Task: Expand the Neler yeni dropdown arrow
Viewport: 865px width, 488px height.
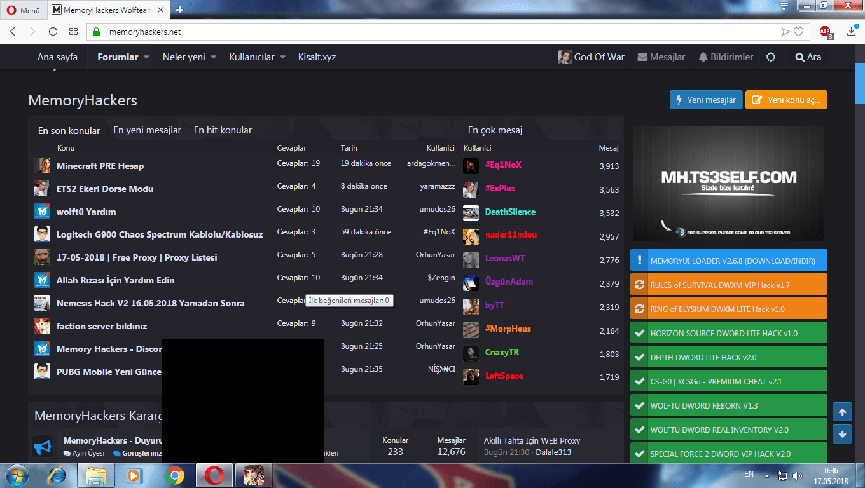Action: coord(214,57)
